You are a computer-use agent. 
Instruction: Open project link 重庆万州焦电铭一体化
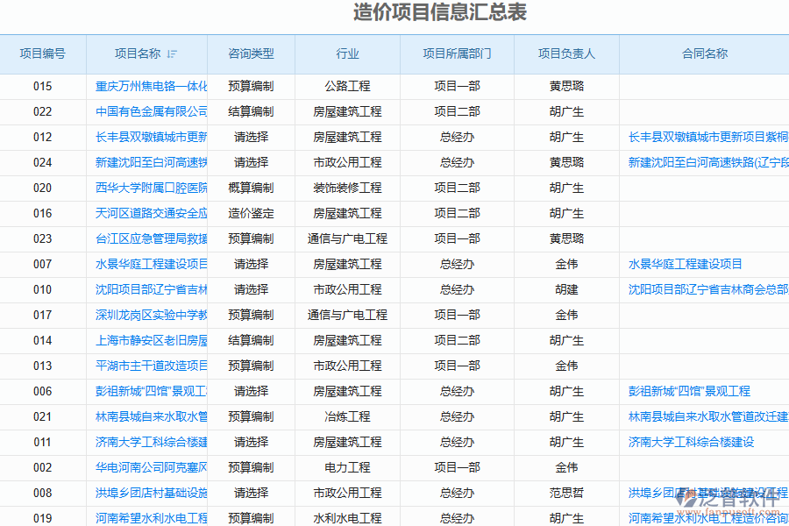point(151,86)
